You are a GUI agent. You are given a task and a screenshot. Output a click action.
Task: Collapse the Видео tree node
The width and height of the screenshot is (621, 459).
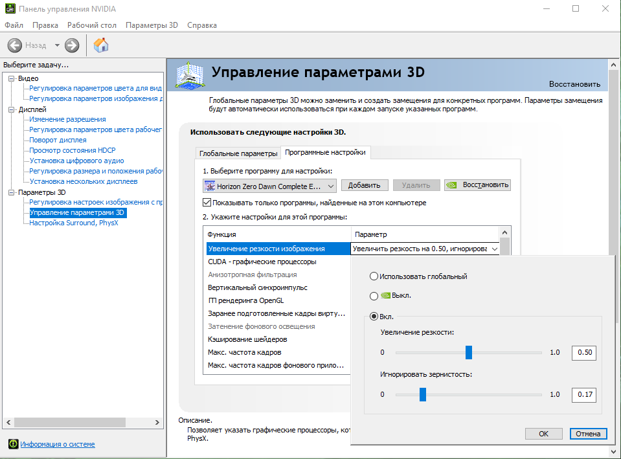point(12,78)
